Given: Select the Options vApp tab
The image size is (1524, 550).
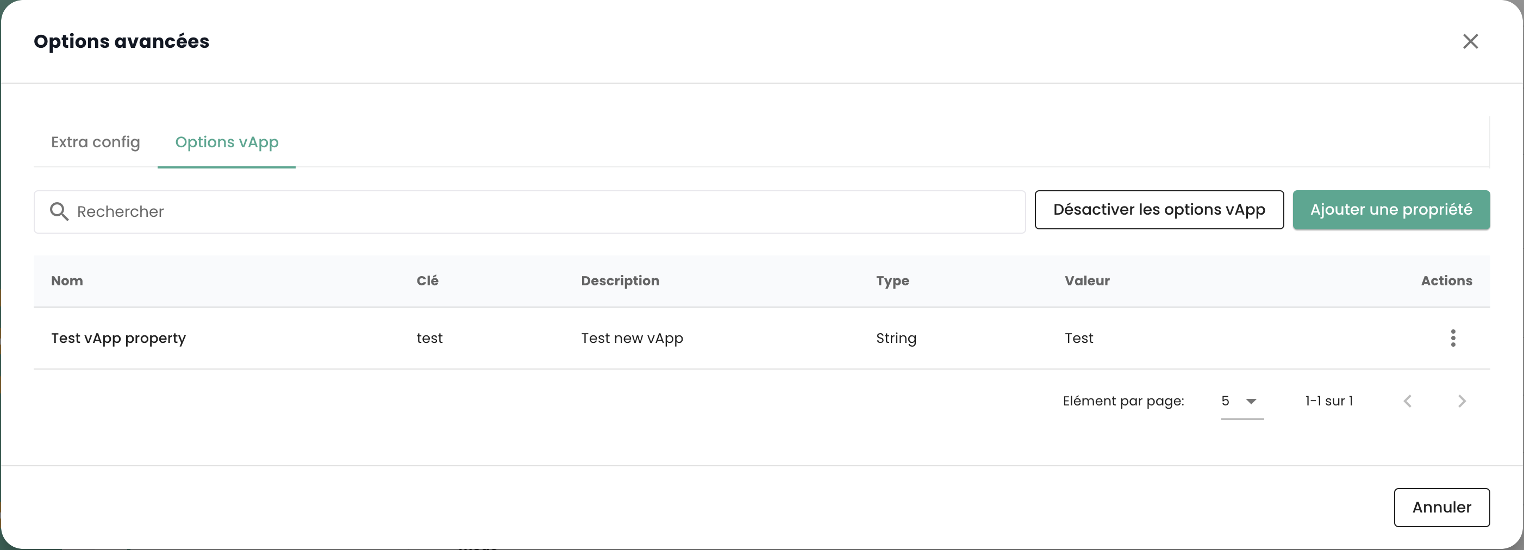Looking at the screenshot, I should [x=227, y=142].
